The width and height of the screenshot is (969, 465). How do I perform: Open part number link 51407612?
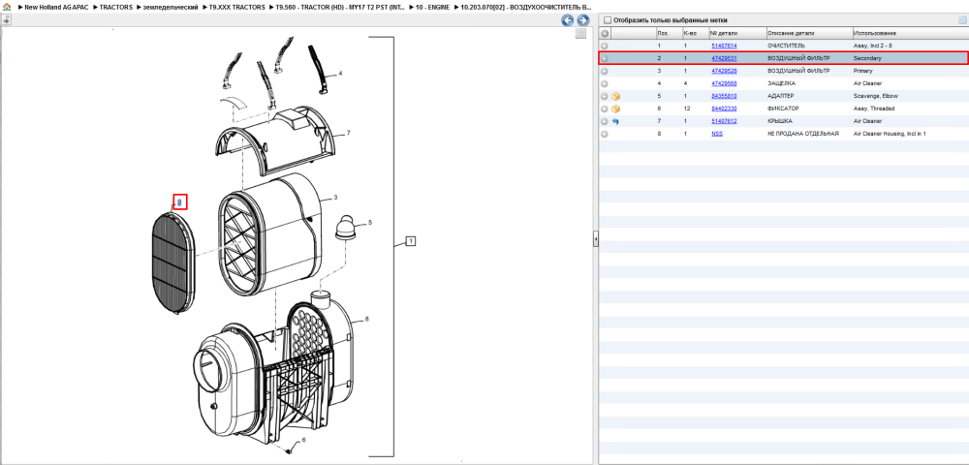[x=724, y=121]
